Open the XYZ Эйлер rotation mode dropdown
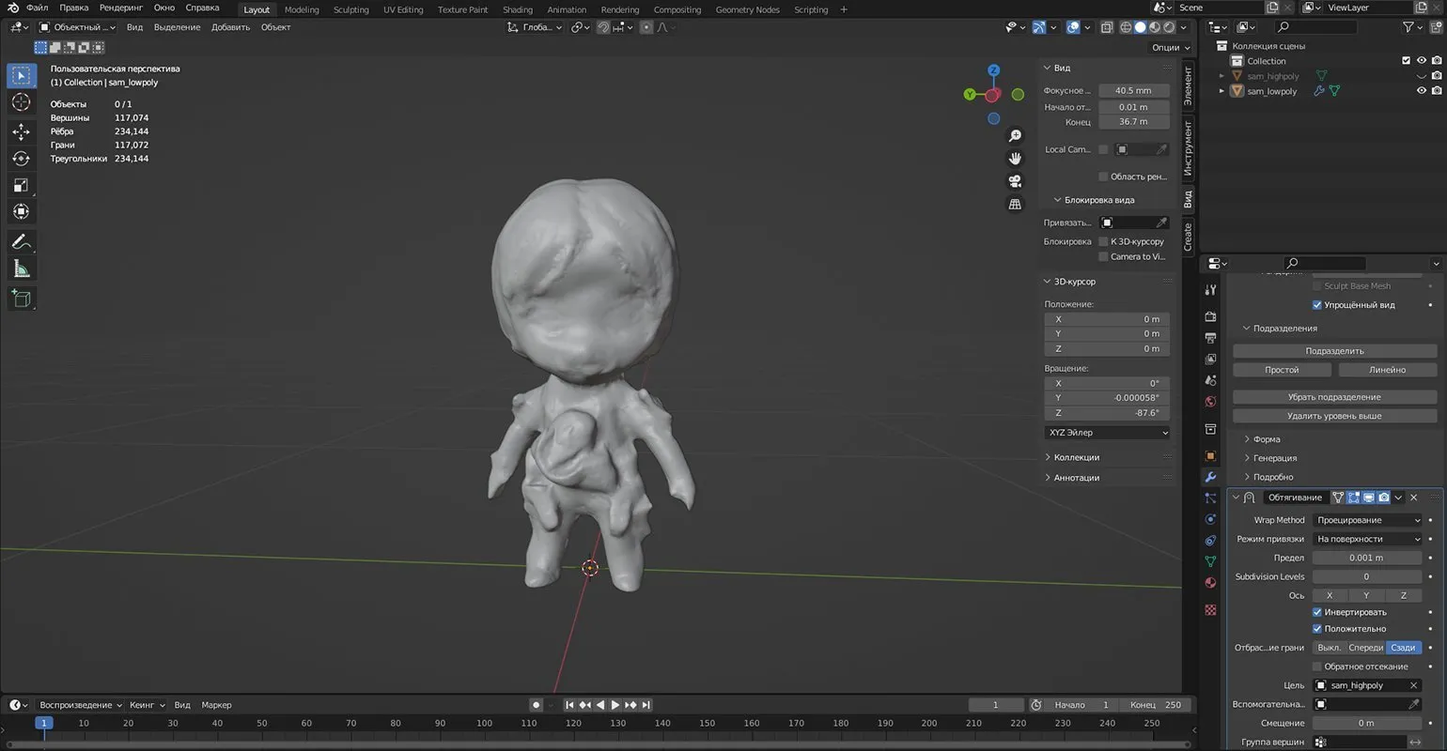 click(x=1107, y=433)
